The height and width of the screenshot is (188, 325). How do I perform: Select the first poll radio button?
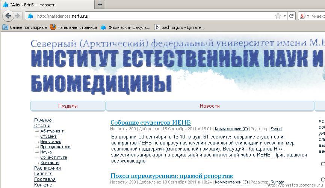pos(322,164)
